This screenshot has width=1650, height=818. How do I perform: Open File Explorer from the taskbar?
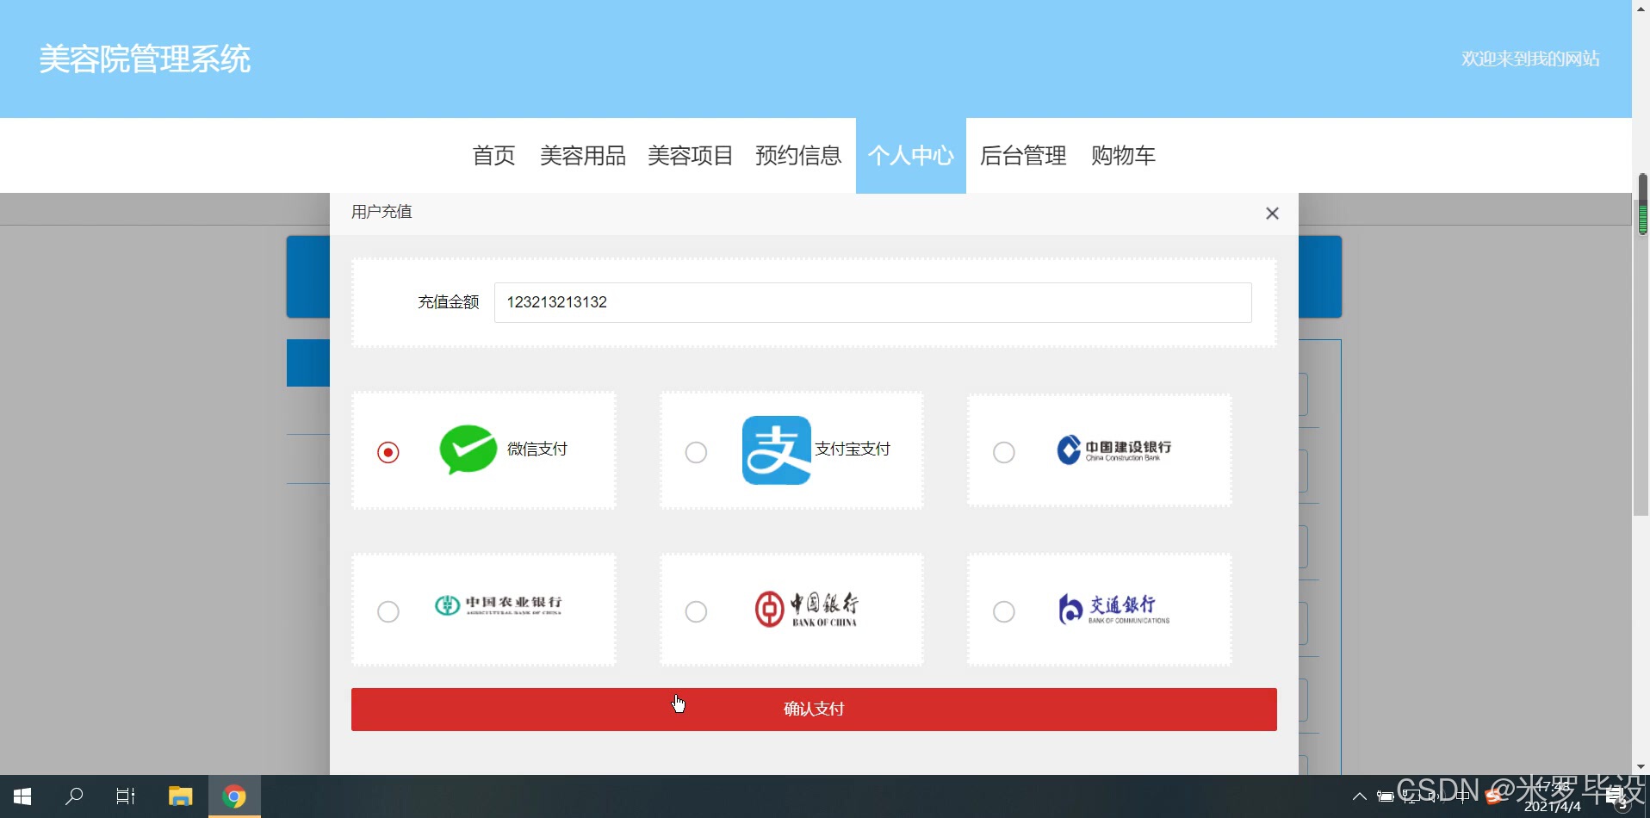(x=180, y=796)
